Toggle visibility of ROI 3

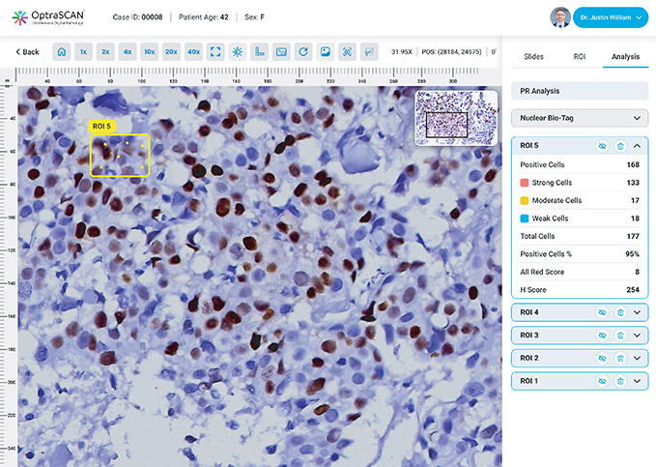(602, 336)
